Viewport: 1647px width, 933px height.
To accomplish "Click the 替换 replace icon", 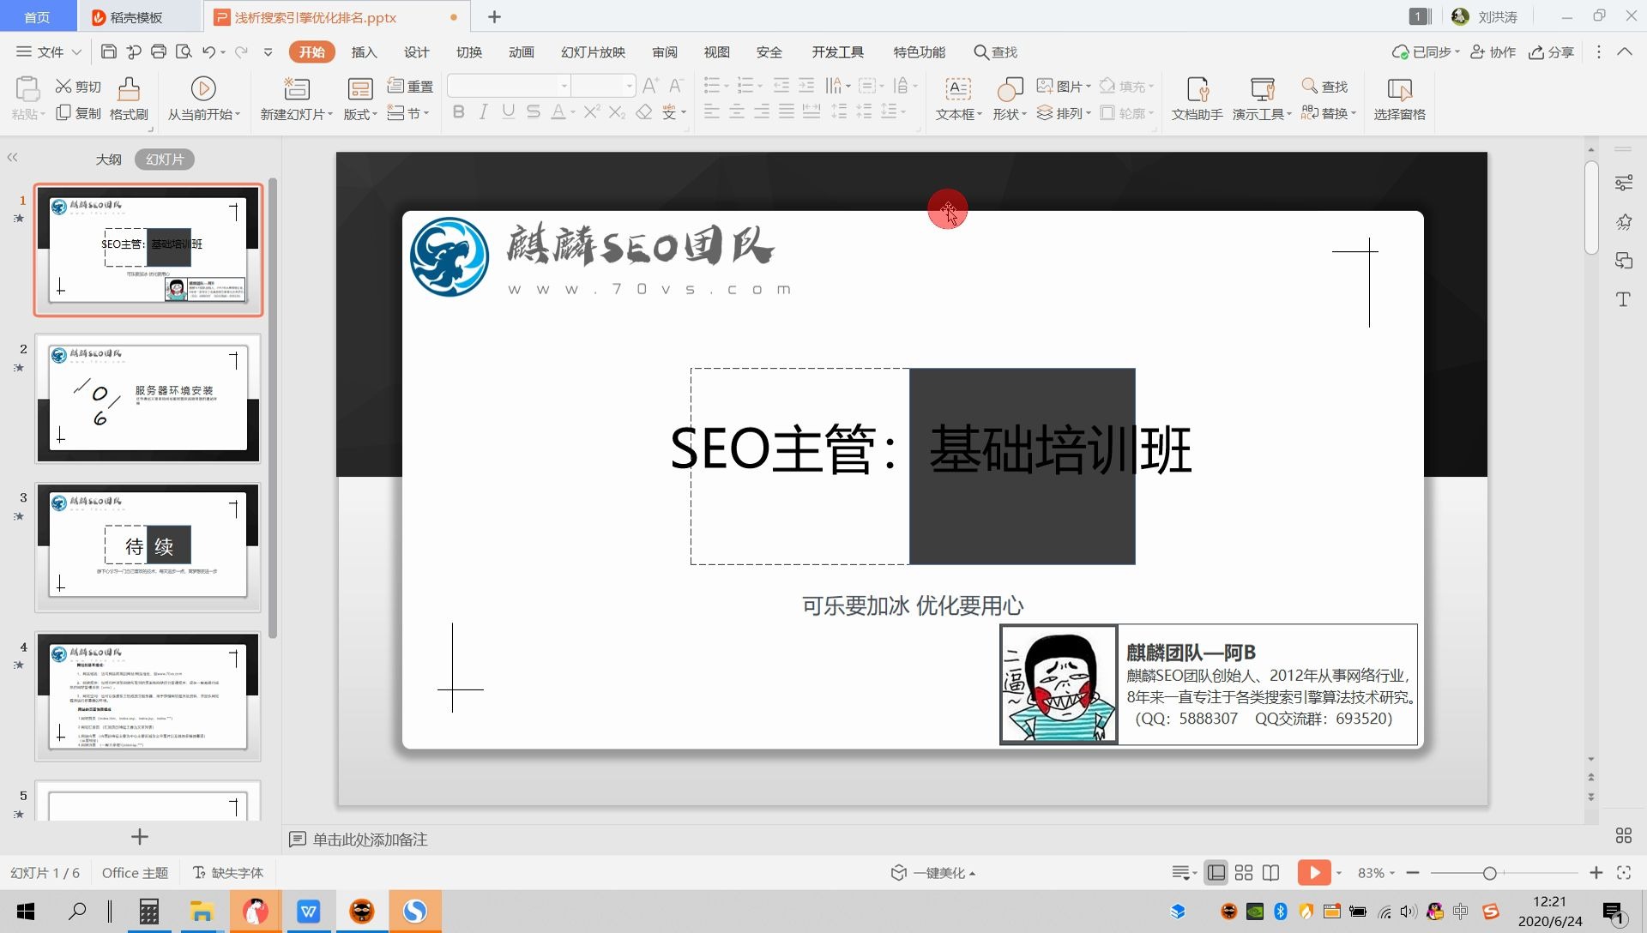I will point(1326,112).
